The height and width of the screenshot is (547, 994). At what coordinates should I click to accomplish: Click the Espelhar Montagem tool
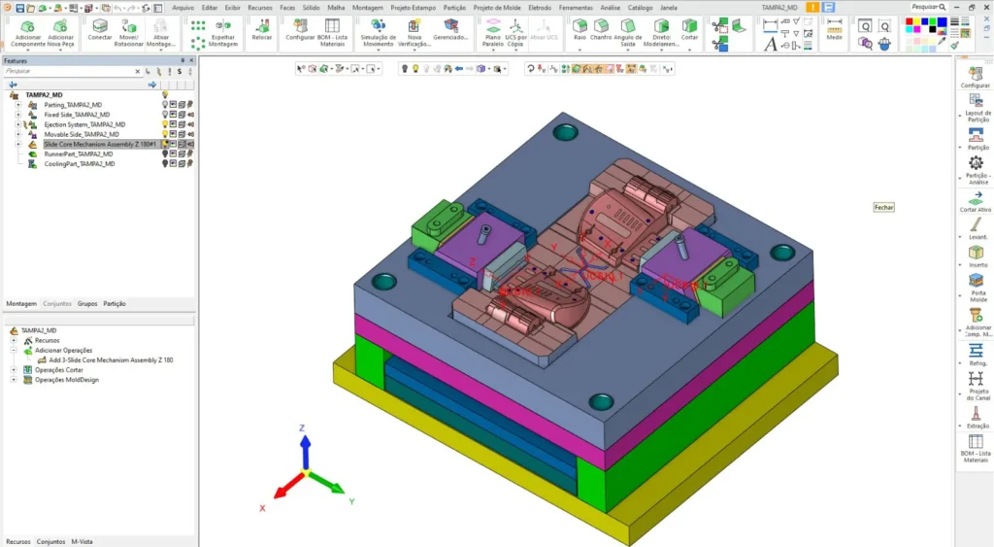(223, 32)
